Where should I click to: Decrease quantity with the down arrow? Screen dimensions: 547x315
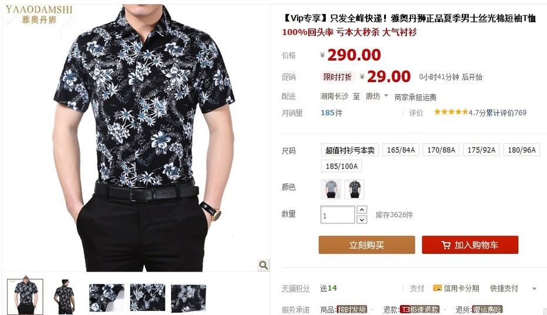[x=362, y=220]
